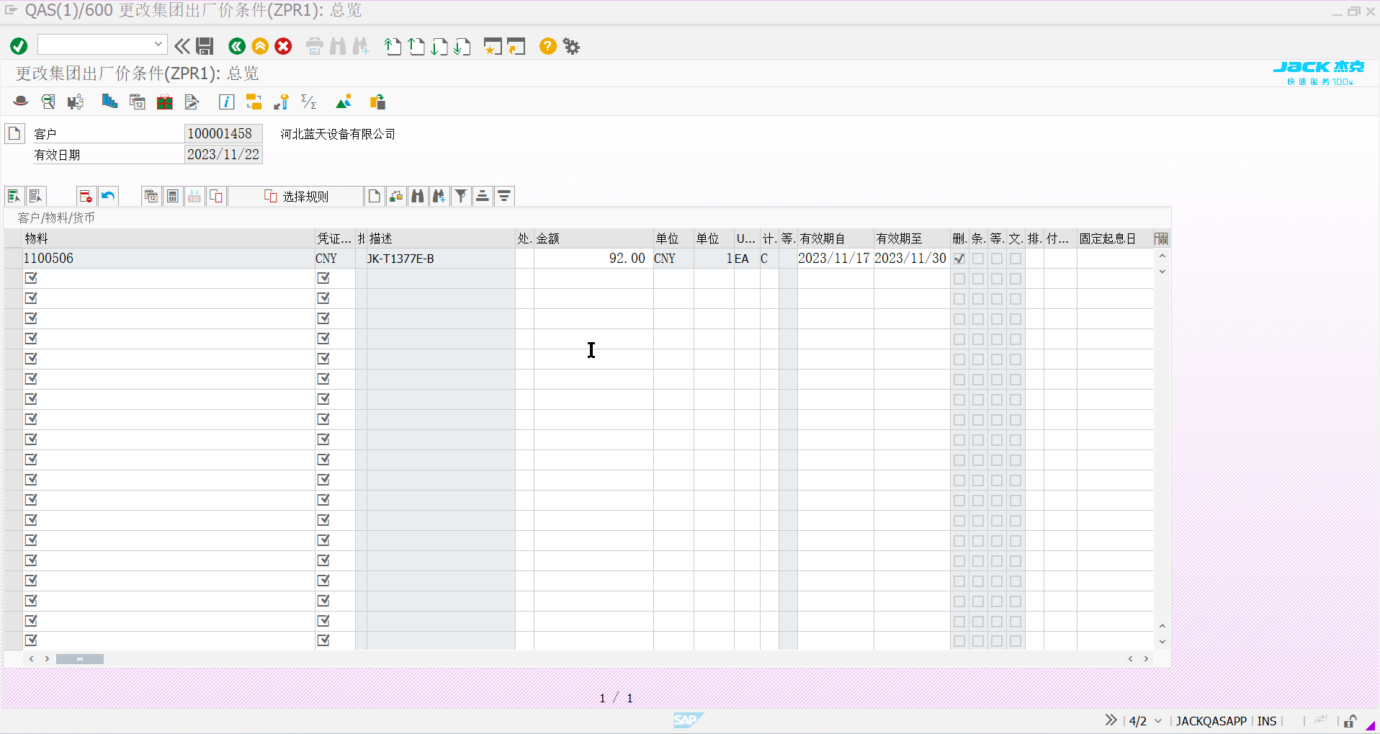Open the validity periods calendar icon

coord(137,102)
